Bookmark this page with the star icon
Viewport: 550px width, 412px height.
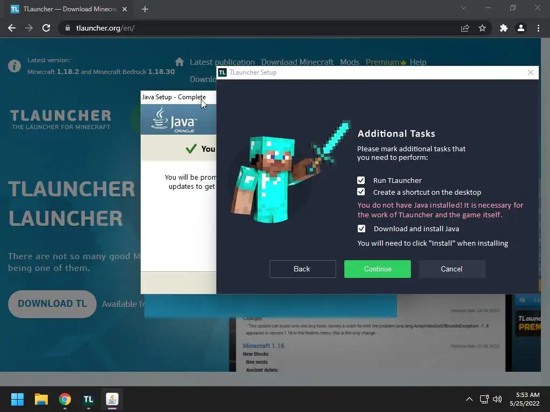482,28
